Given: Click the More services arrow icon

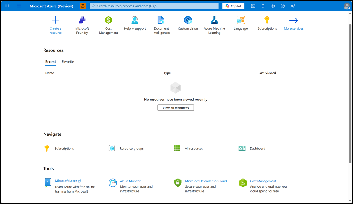Looking at the screenshot, I should (x=294, y=20).
